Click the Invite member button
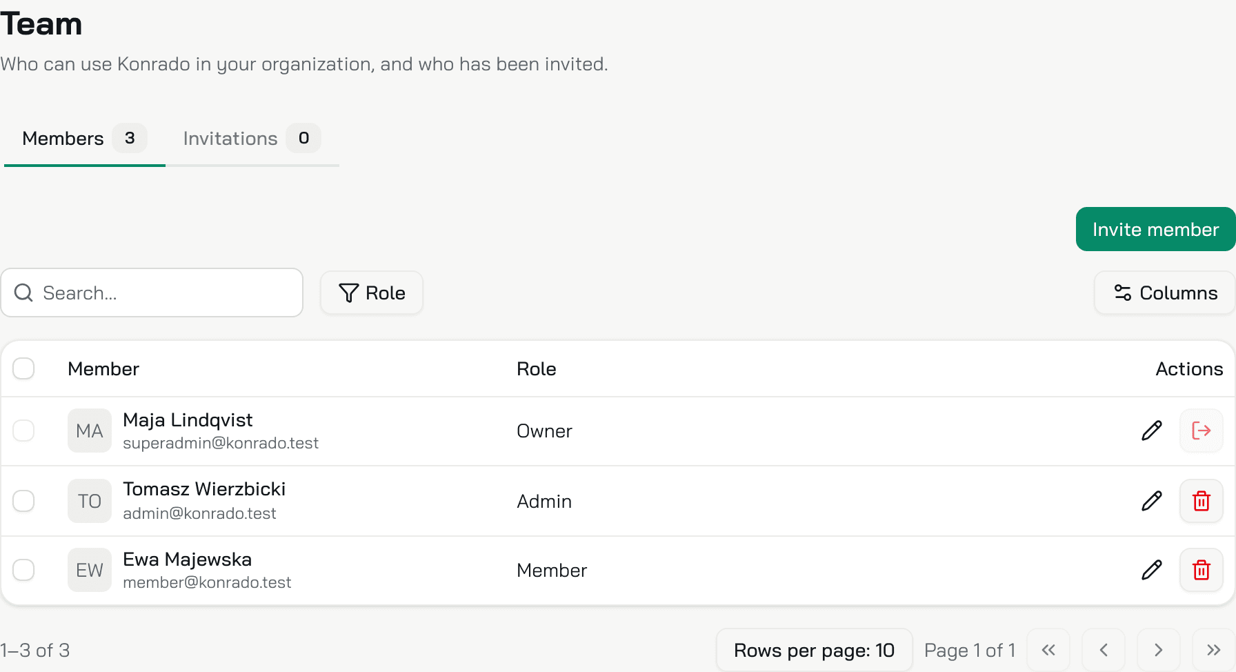Viewport: 1236px width, 672px height. 1156,229
